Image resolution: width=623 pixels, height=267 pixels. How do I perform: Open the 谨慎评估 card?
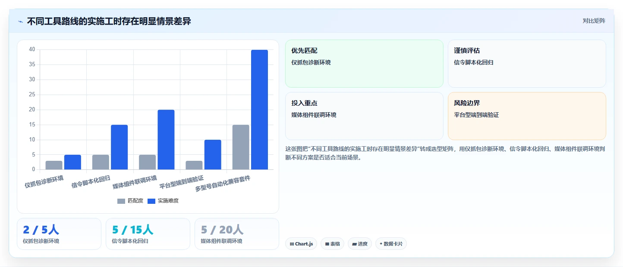pyautogui.click(x=527, y=64)
